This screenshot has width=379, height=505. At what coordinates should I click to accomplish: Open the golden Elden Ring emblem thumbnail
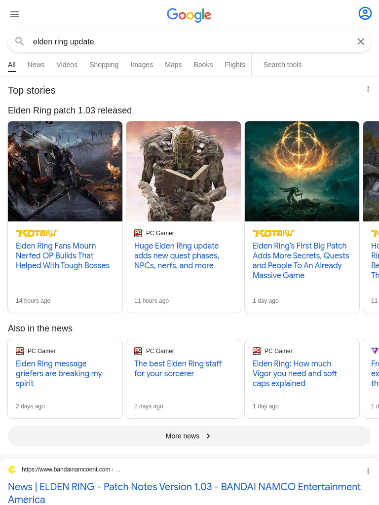[x=302, y=171]
